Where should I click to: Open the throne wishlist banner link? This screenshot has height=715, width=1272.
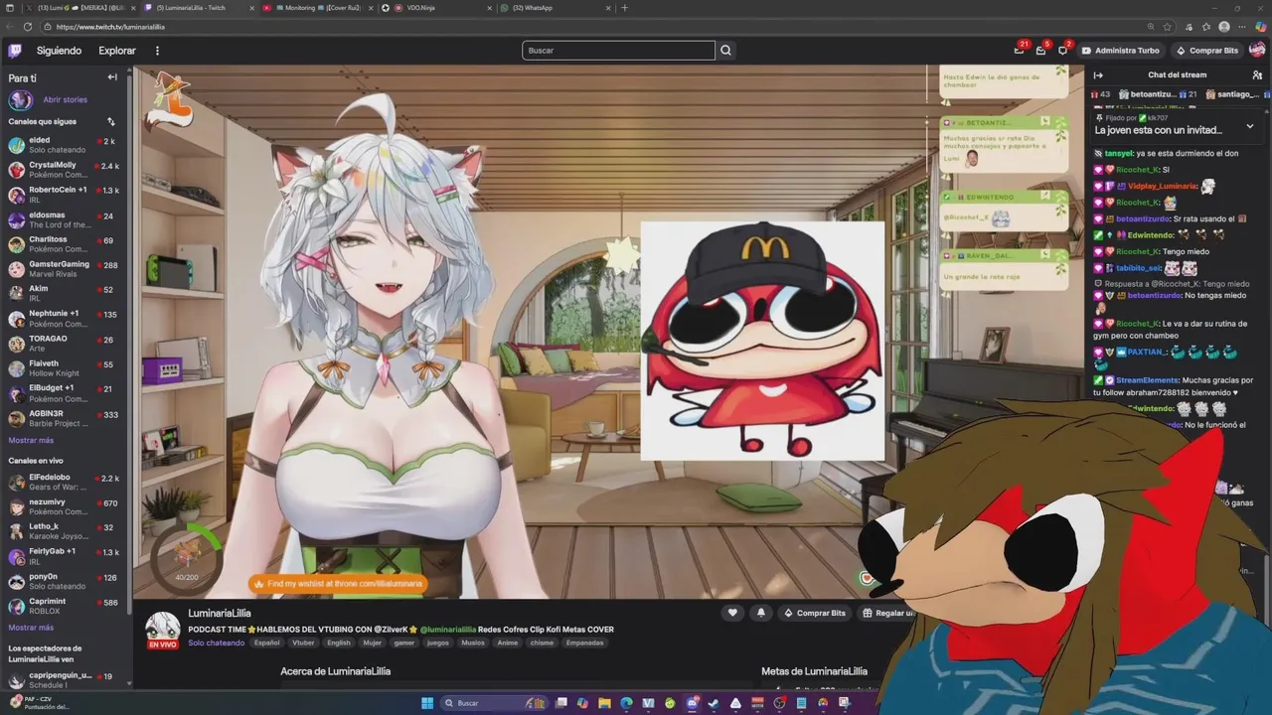[x=339, y=584]
